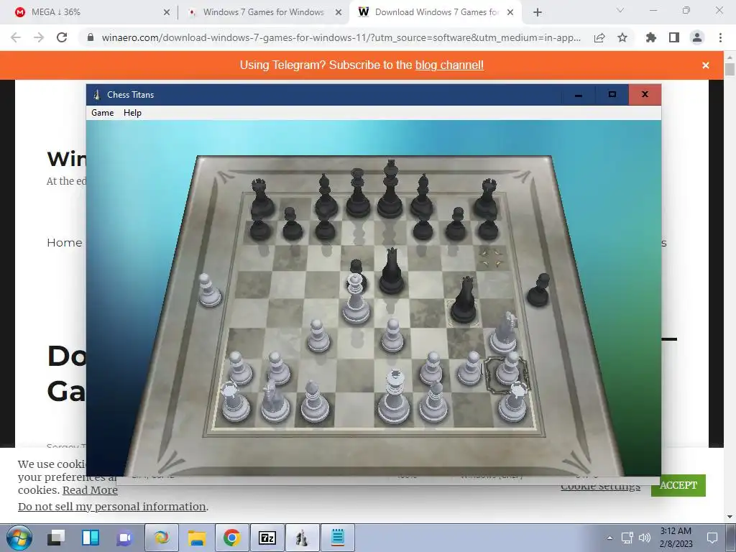Select the white queen in the board's center
Screen dimensions: 736x552
click(355, 300)
